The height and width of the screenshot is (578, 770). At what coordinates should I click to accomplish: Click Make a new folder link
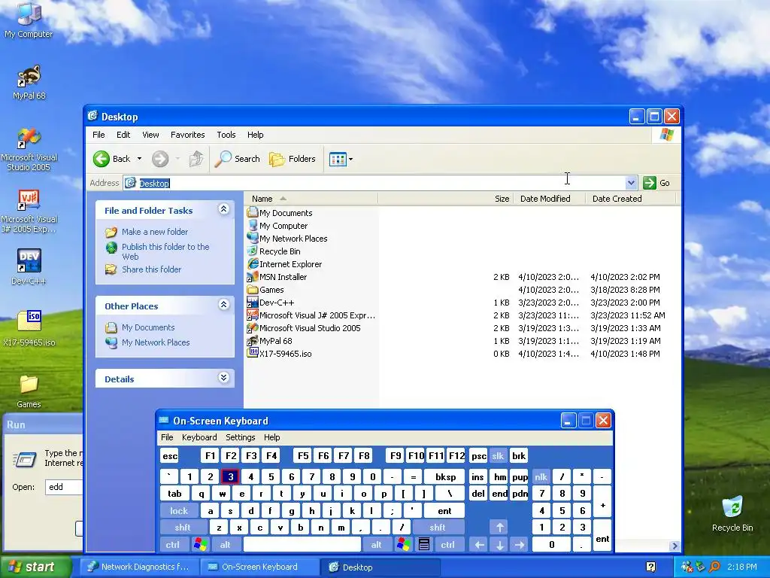tap(155, 232)
